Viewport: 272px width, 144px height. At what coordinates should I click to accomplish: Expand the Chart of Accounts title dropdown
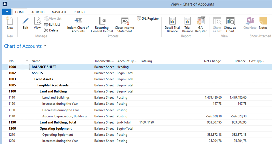(45, 46)
